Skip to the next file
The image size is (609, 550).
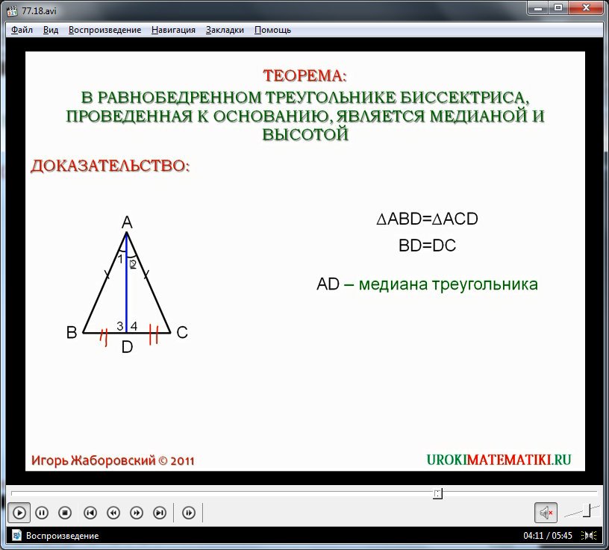click(x=160, y=513)
